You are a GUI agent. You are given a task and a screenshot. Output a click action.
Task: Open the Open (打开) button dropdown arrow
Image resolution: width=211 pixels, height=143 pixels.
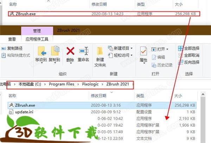point(167,49)
